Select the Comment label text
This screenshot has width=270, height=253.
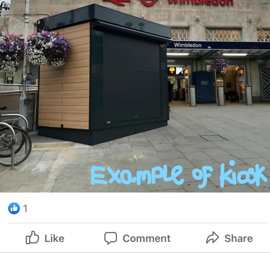pos(146,238)
